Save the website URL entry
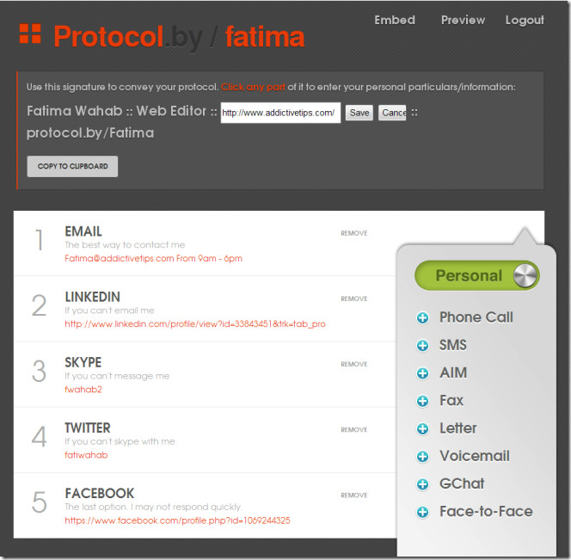Viewport: 571px width, 560px height. coord(359,113)
